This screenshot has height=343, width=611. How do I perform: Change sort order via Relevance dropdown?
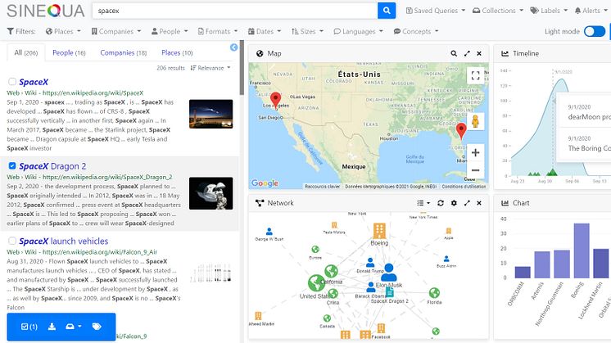pos(210,68)
